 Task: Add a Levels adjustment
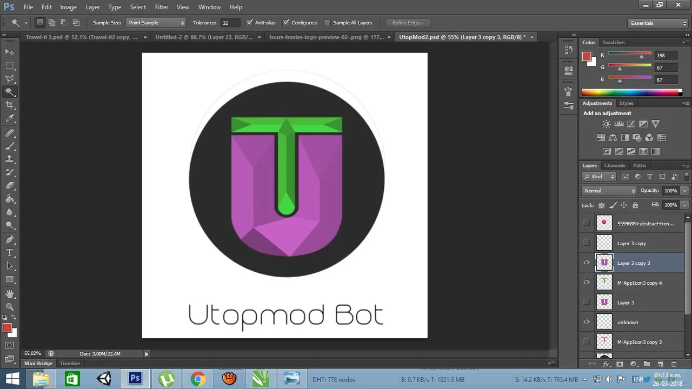click(619, 124)
